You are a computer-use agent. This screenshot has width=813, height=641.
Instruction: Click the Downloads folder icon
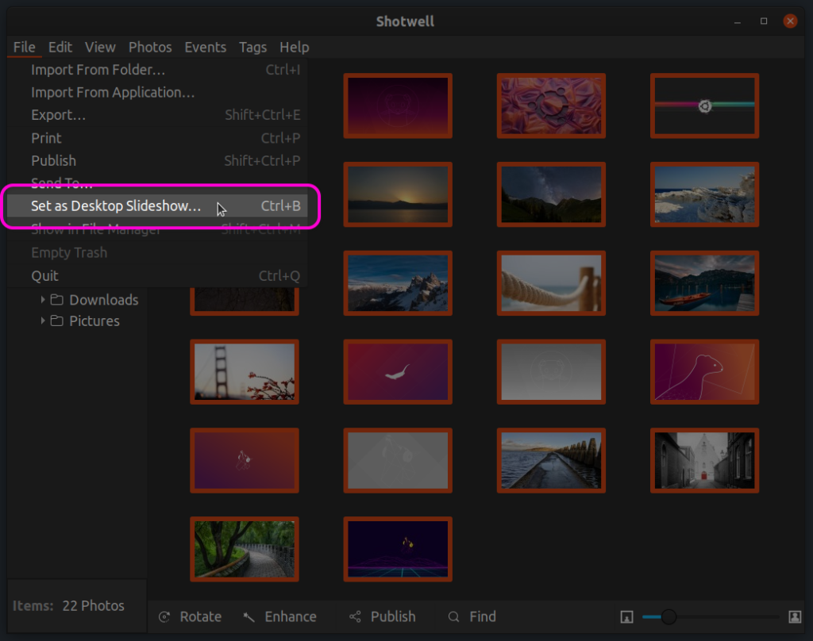[x=57, y=300]
